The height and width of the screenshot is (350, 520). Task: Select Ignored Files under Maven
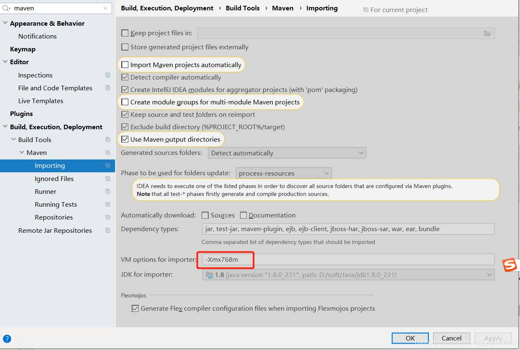54,179
